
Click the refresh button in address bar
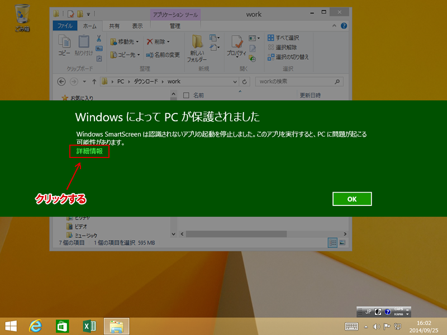(244, 82)
